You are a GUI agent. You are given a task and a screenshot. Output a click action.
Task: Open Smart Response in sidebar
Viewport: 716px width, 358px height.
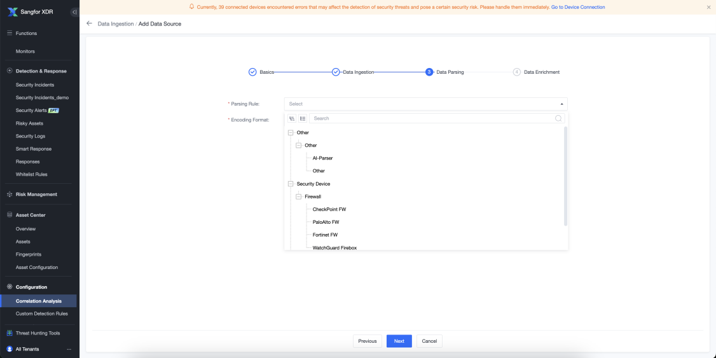pyautogui.click(x=33, y=149)
